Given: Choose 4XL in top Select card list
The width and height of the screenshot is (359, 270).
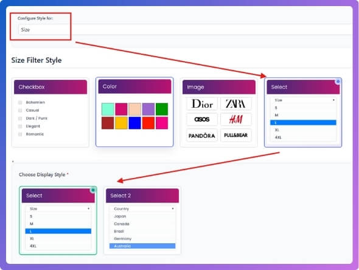Looking at the screenshot, I should pos(303,137).
